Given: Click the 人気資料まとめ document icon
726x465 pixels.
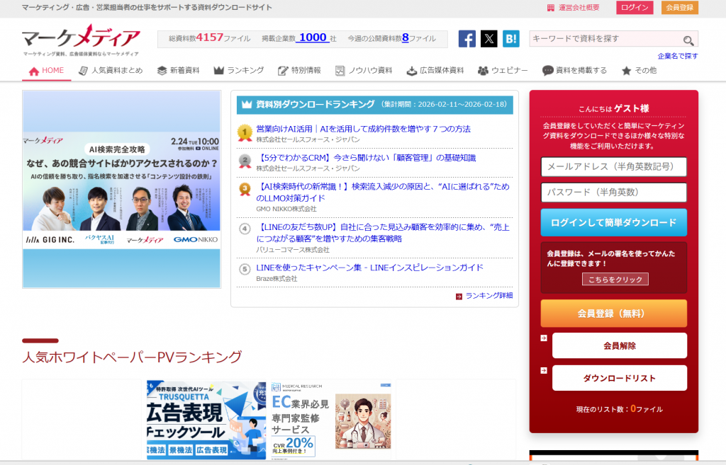Looking at the screenshot, I should coord(83,71).
